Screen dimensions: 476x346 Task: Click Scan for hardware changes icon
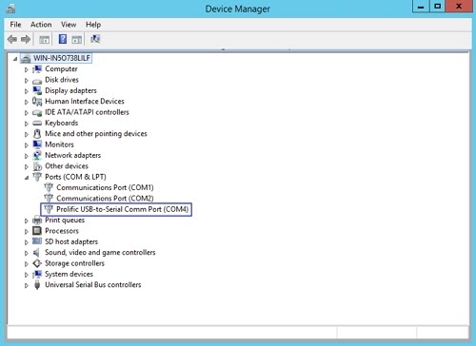[x=95, y=39]
